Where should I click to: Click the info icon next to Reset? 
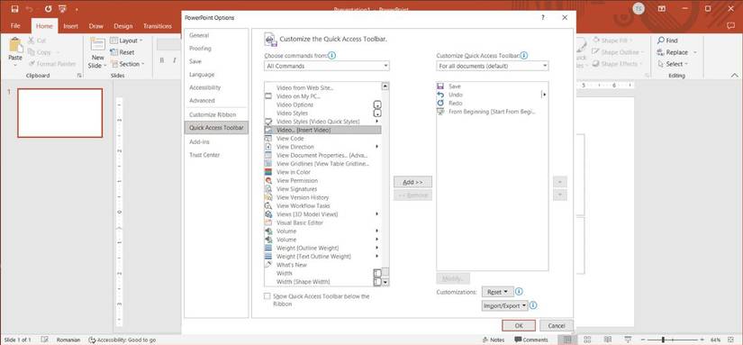tap(520, 292)
